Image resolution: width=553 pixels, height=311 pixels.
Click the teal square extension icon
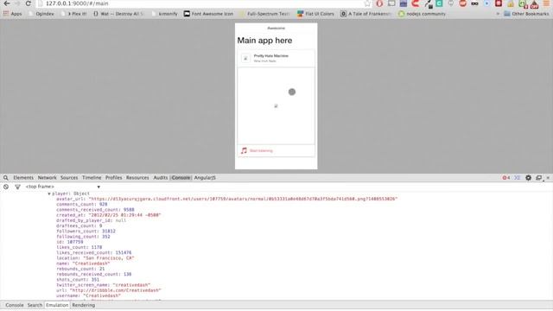click(439, 3)
